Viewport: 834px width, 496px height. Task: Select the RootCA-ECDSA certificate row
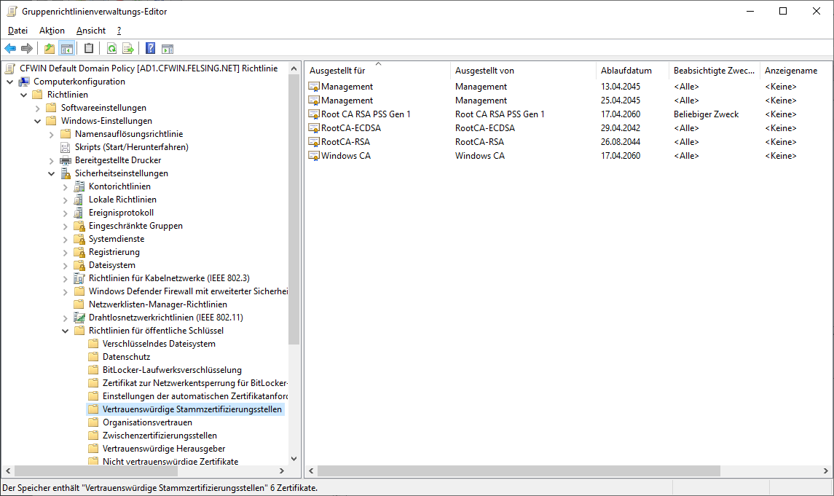(350, 128)
